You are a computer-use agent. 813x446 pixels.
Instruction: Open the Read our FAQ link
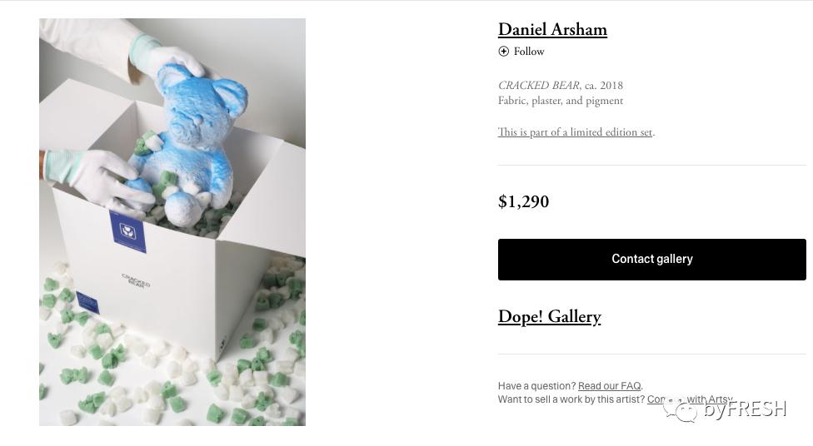pyautogui.click(x=609, y=386)
